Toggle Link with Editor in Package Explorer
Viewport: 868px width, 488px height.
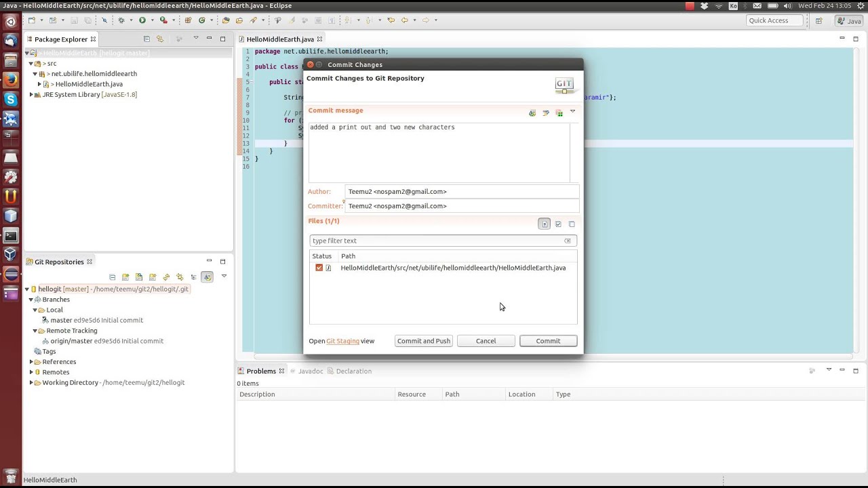tap(160, 39)
